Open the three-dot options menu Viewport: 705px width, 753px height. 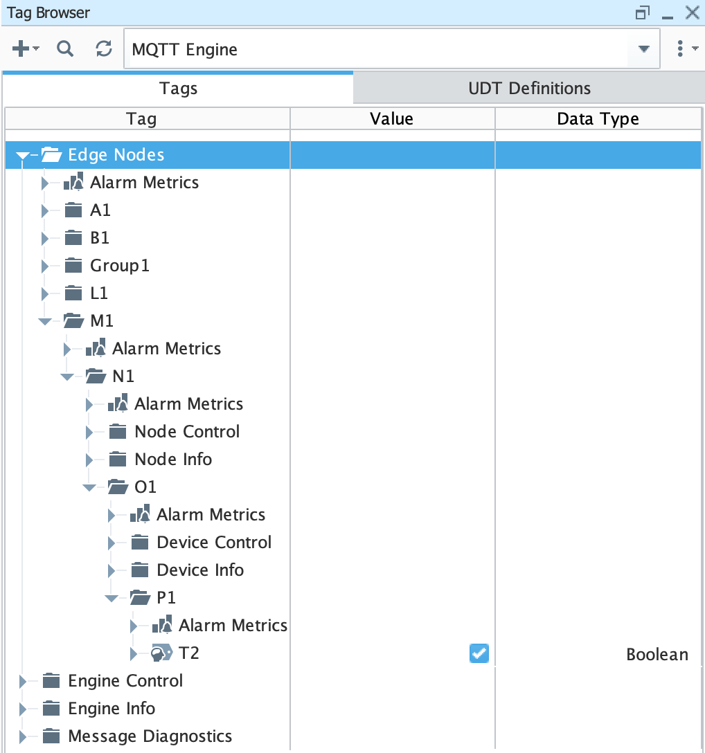681,49
